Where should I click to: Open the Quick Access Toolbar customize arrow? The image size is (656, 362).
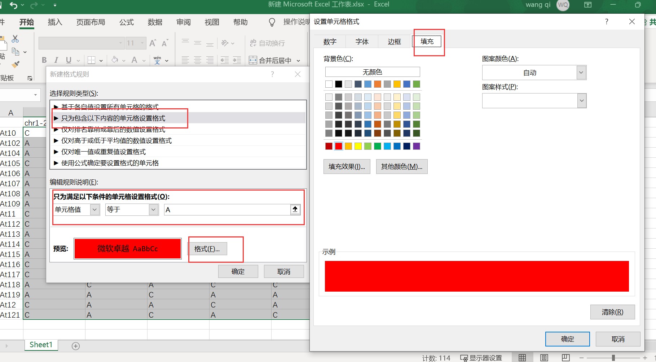(55, 5)
